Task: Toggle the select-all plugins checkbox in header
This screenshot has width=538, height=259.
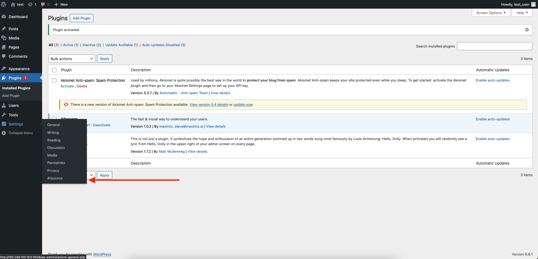Action: pos(54,70)
